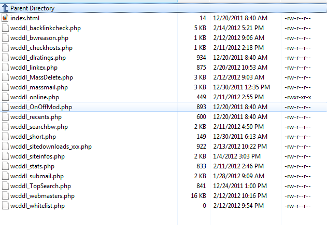Click file icon of wcddl_linkex.php
This screenshot has height=225, width=327.
point(5,68)
